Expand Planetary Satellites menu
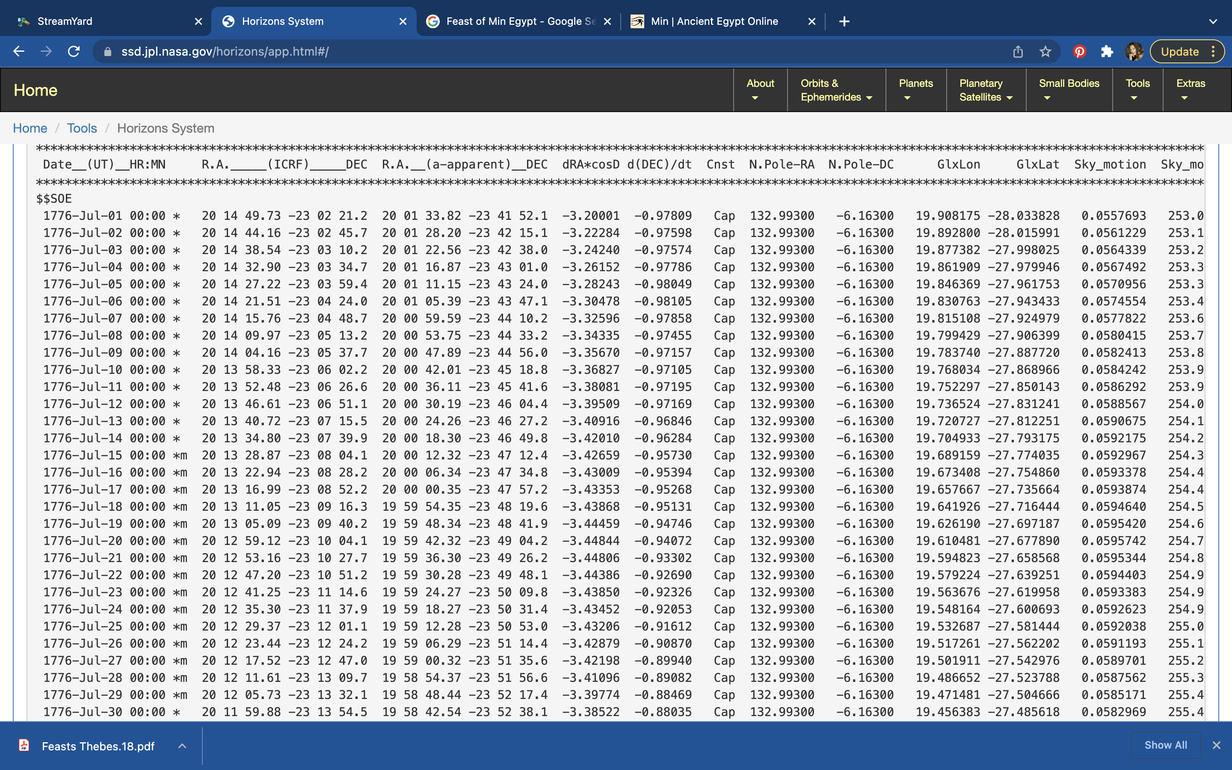This screenshot has height=770, width=1232. [x=986, y=90]
